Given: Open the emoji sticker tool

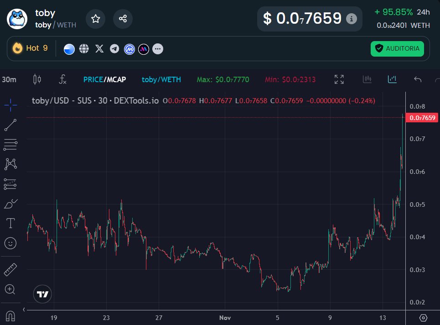Looking at the screenshot, I should [10, 243].
